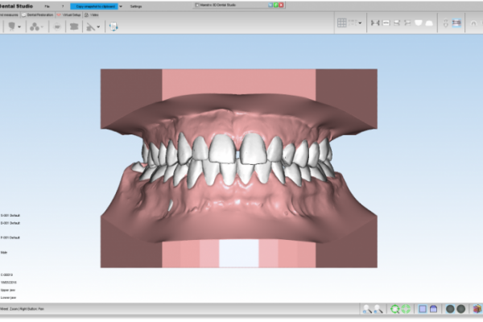Toggle the blue square display mode icon
This screenshot has height=322, width=483.
pos(422,308)
